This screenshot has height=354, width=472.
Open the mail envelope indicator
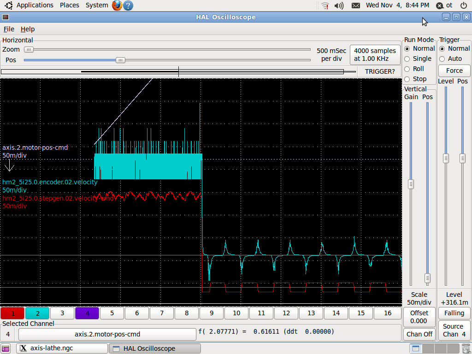pos(355,6)
